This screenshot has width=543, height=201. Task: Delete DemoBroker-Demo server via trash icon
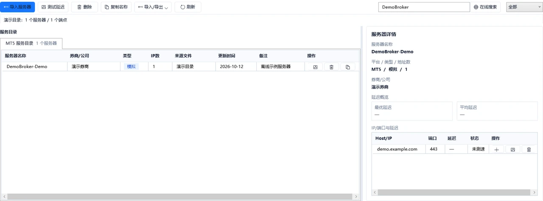point(331,67)
